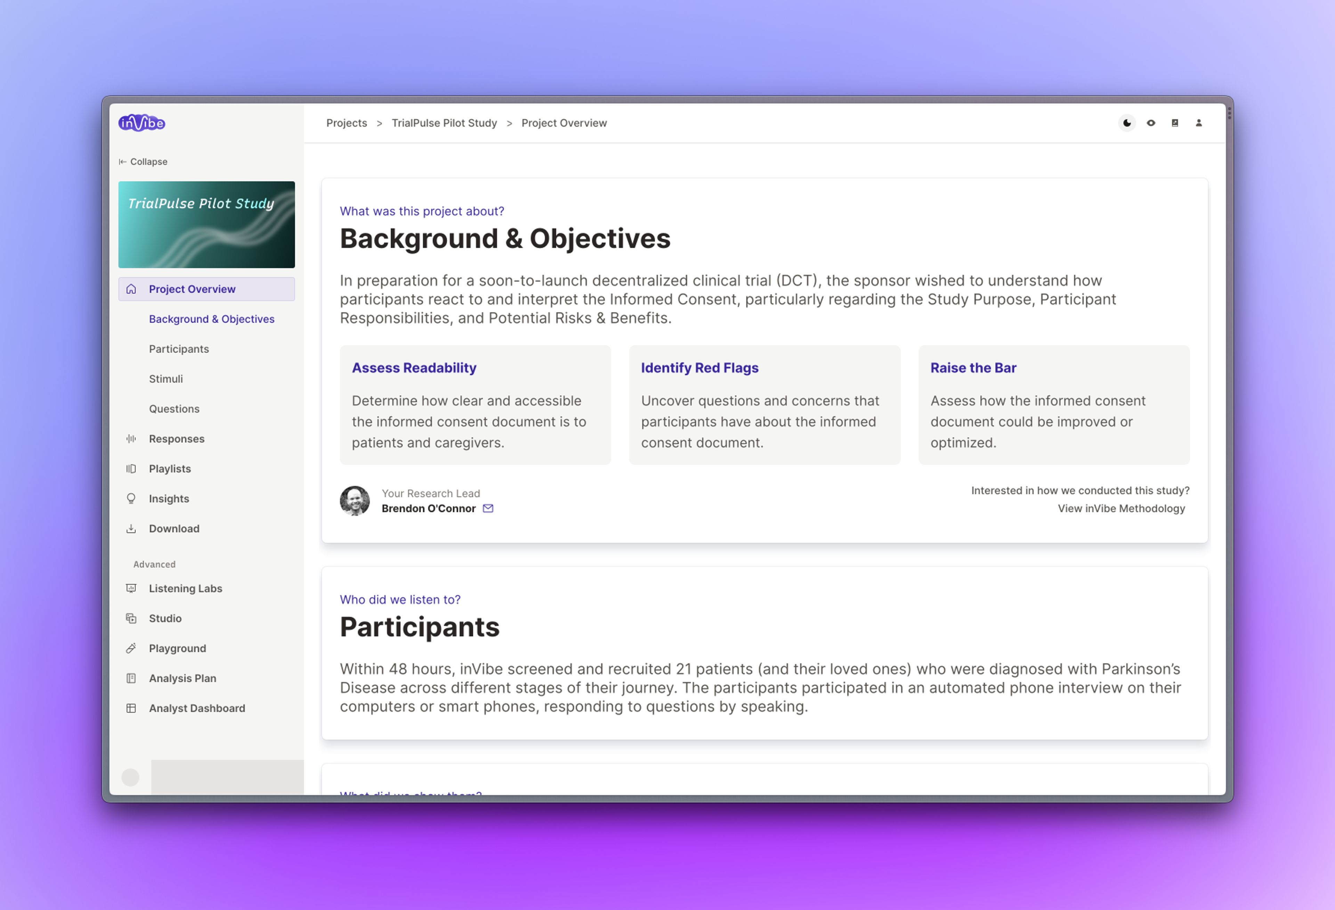Viewport: 1335px width, 910px height.
Task: Open the Download section
Action: [173, 529]
